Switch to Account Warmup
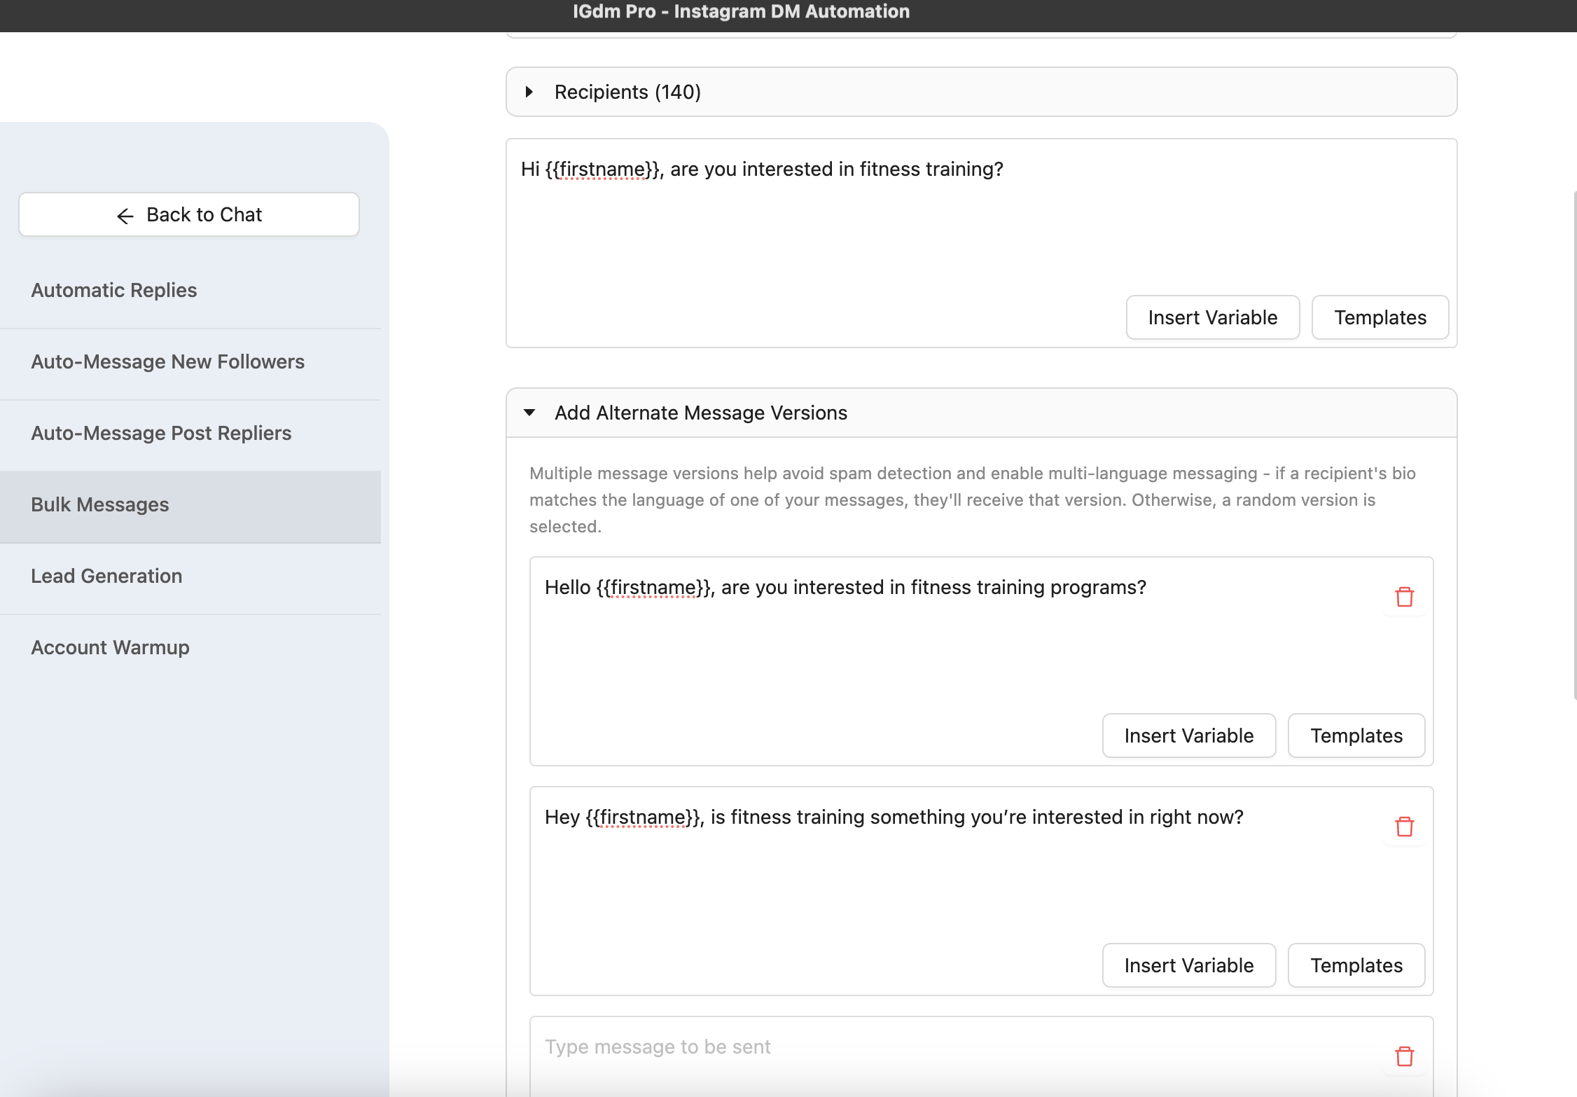Viewport: 1577px width, 1097px height. (x=110, y=647)
